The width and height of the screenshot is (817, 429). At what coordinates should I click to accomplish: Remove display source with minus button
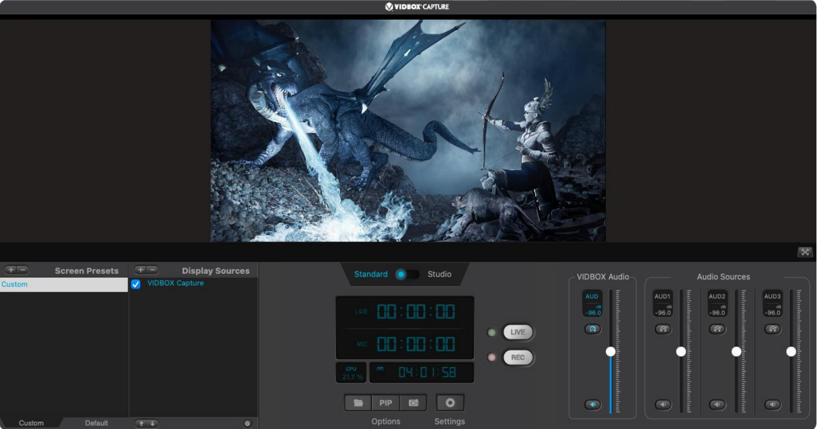(x=153, y=270)
